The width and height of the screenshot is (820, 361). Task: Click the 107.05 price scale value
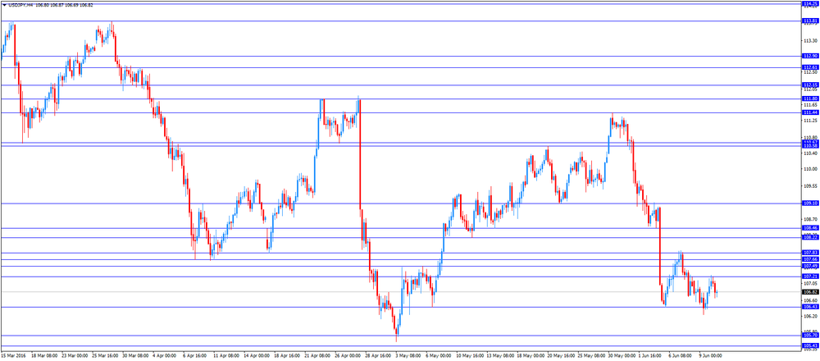click(x=810, y=284)
